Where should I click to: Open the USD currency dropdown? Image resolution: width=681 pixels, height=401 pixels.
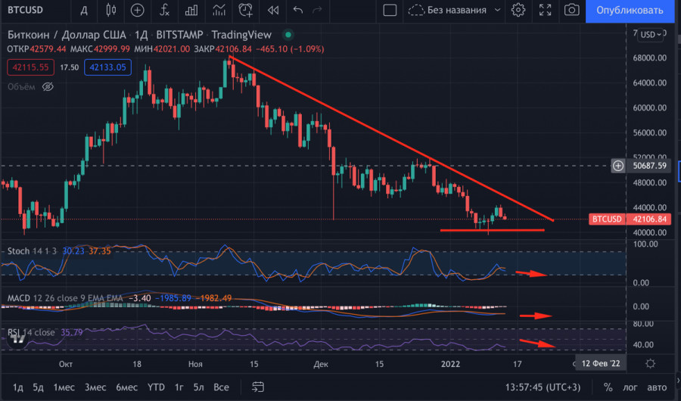point(651,35)
